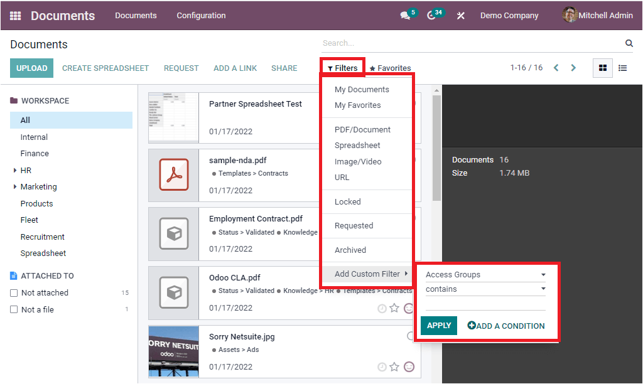Click the Share button
This screenshot has height=384, width=643.
[x=284, y=68]
